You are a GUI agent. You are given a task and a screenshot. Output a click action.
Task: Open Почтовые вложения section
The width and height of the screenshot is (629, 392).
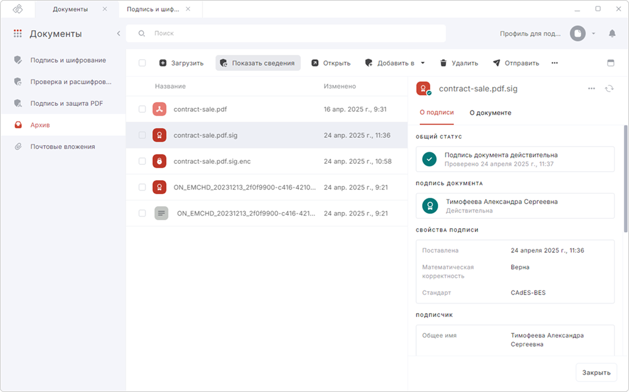pos(63,147)
